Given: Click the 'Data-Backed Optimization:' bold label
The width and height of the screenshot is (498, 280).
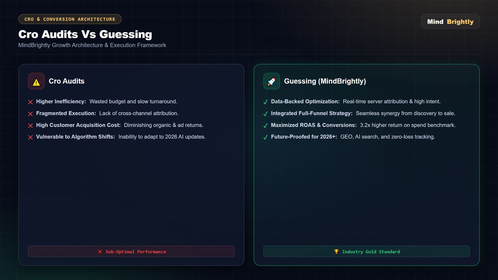Looking at the screenshot, I should (305, 101).
